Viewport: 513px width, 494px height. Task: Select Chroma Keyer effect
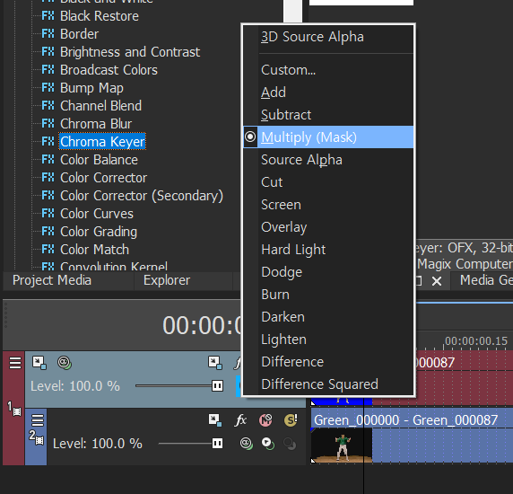point(102,142)
